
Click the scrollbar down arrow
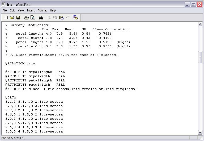200,132
